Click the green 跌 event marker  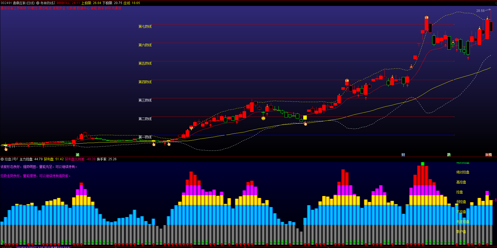(x=449, y=155)
